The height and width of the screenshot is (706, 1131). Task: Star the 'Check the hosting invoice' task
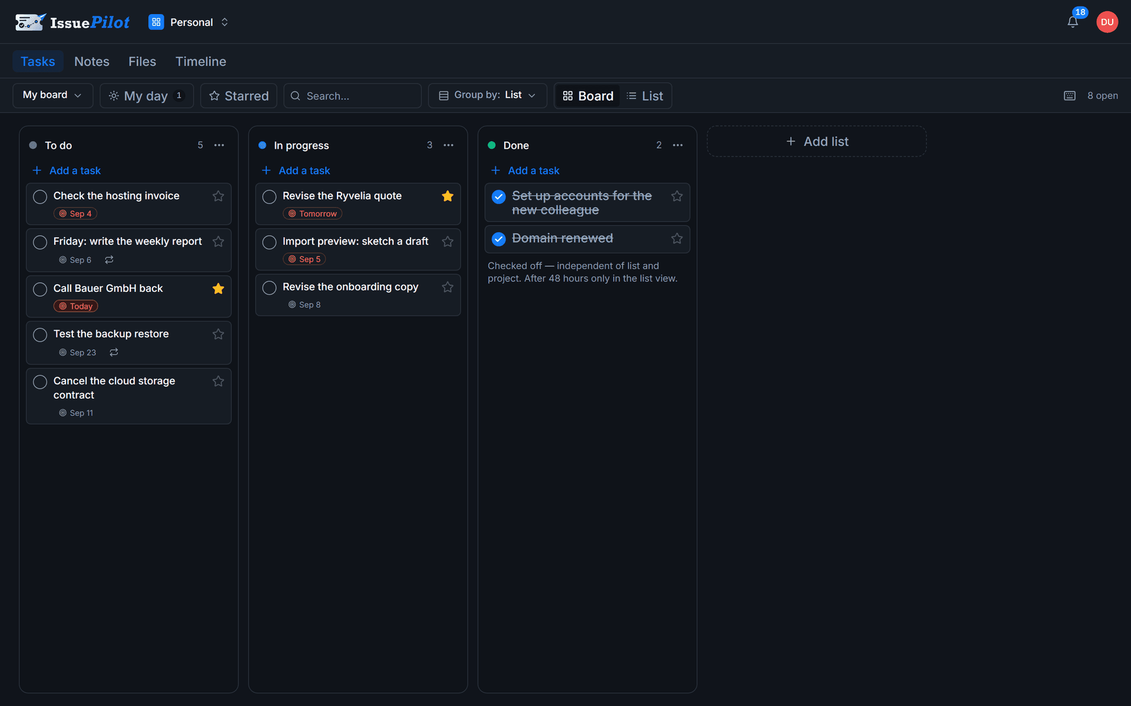(x=219, y=196)
